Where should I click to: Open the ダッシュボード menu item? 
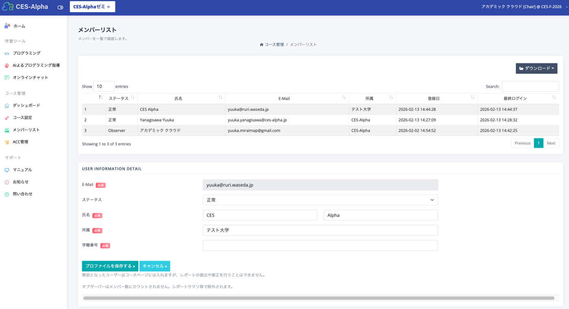pyautogui.click(x=26, y=105)
